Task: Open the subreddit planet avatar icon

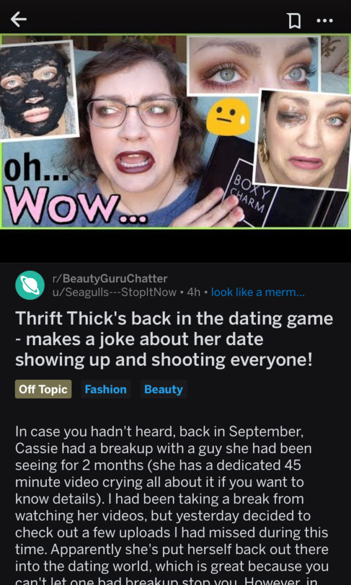Action: coord(30,285)
